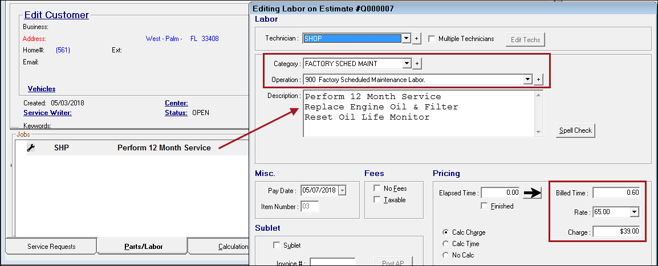
Task: Click the red Address label
Action: pos(34,39)
